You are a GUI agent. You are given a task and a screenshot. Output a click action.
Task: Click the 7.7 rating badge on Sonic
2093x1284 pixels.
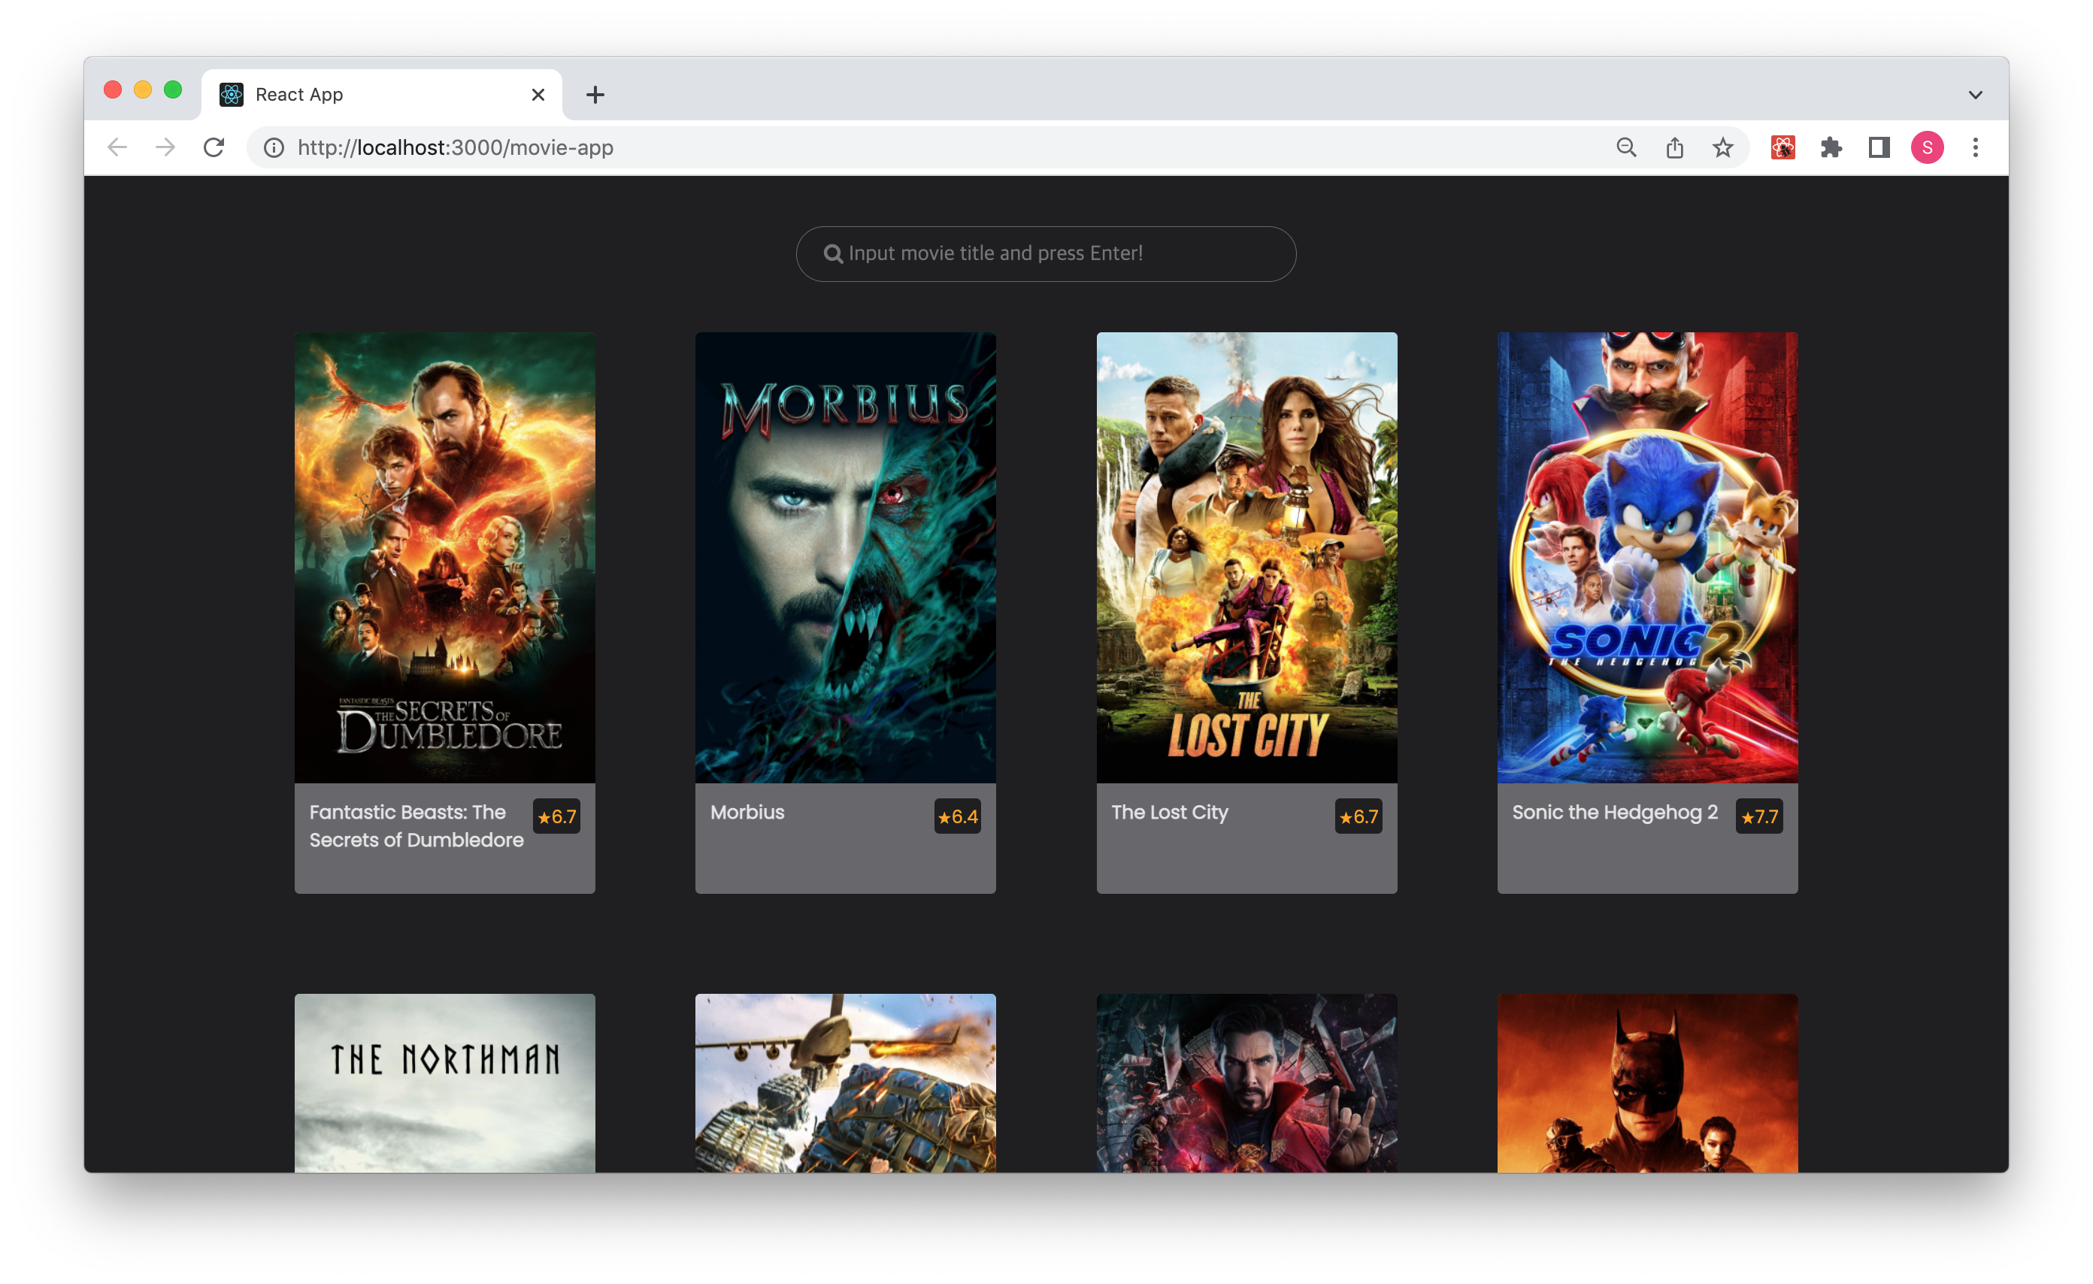[1759, 816]
